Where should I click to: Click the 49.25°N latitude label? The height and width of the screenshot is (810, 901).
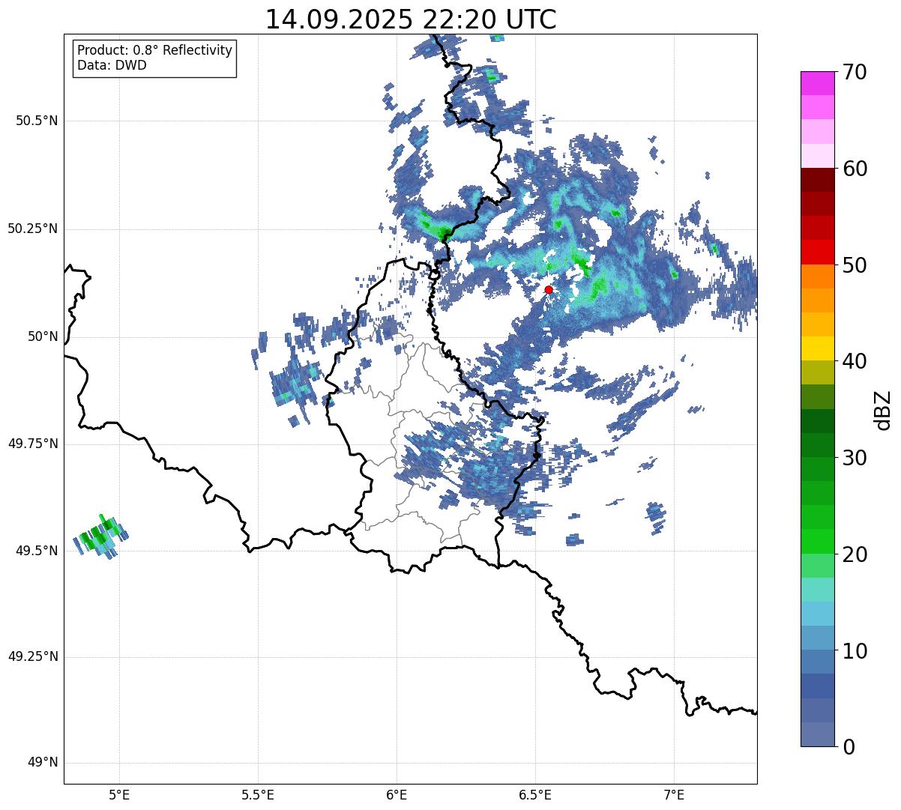click(x=33, y=656)
